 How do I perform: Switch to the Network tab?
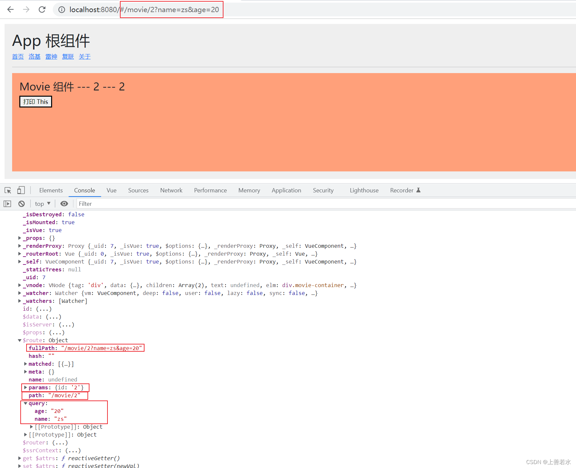pyautogui.click(x=171, y=190)
